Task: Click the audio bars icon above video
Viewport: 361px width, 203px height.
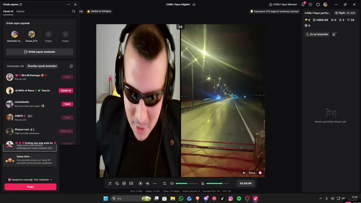Action: [180, 27]
